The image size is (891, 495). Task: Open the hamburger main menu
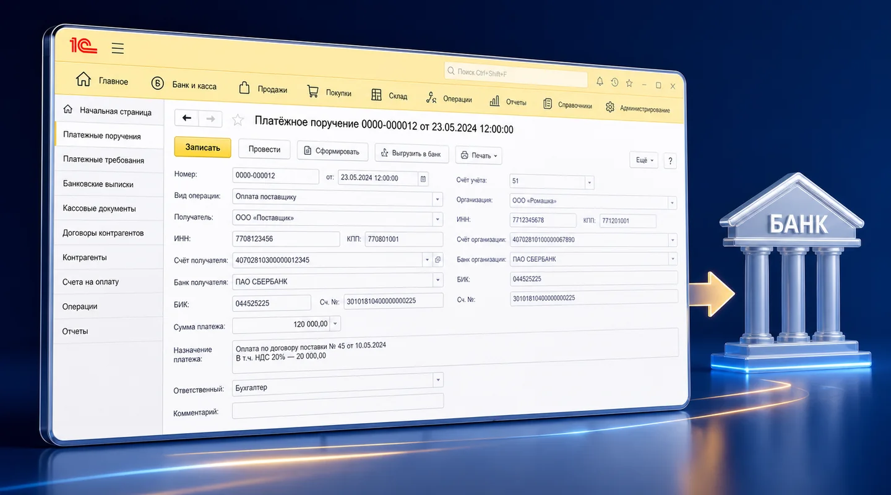[x=118, y=48]
